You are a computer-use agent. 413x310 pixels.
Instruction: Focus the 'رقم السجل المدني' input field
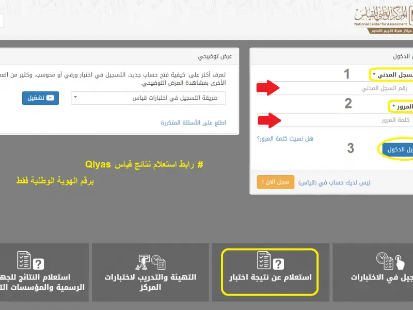(335, 88)
